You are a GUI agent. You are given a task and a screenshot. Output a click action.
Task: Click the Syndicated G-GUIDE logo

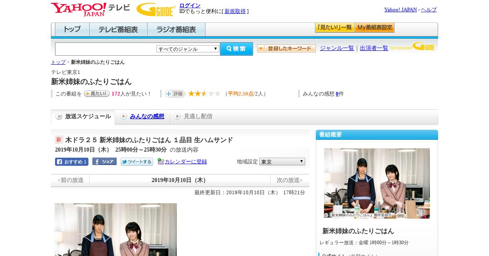[412, 47]
